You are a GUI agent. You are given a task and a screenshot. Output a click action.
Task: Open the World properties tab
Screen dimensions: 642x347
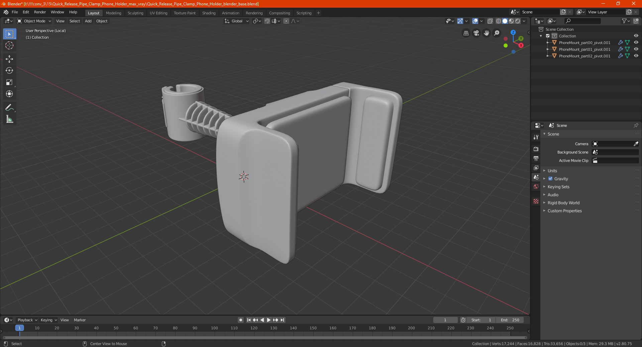(x=536, y=187)
